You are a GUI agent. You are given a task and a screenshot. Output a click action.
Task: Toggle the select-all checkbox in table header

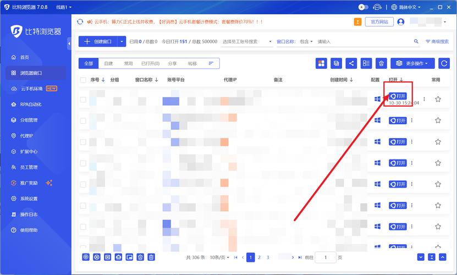click(83, 80)
